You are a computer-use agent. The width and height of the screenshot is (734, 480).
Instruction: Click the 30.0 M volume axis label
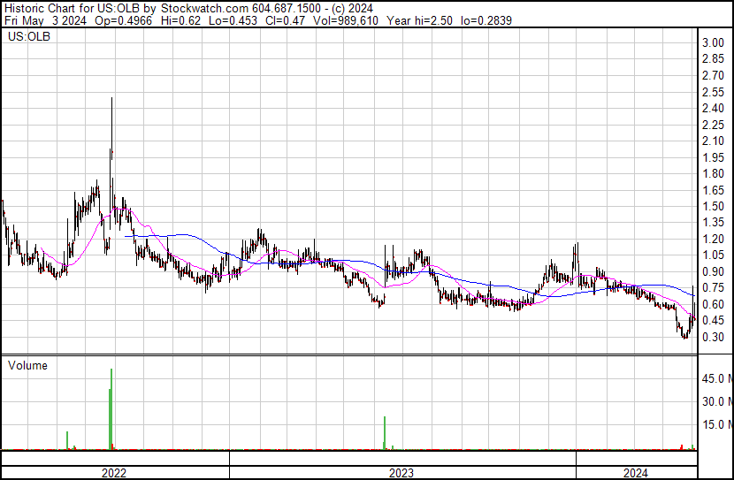point(716,402)
